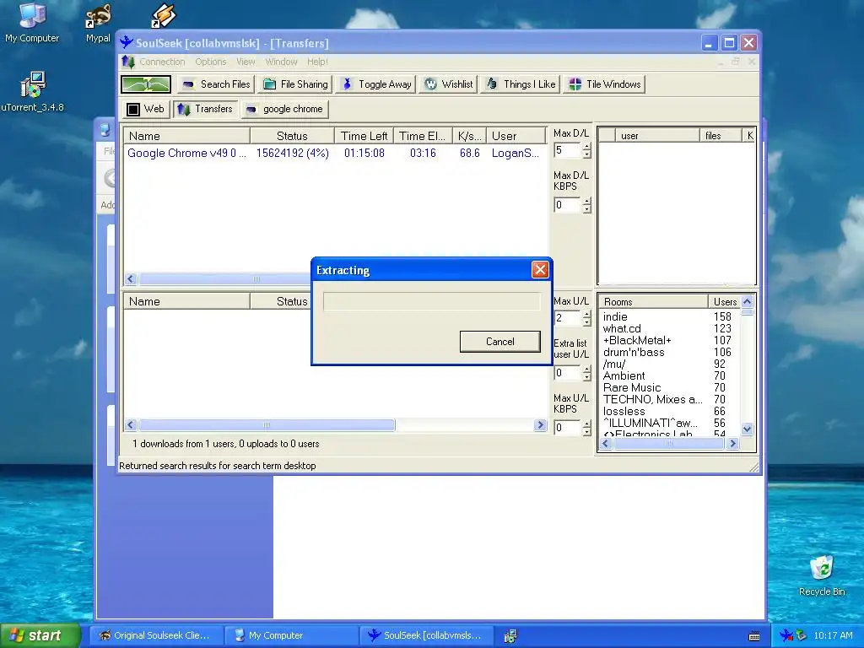Open the uTorrent_3.4.8 installer icon
Viewport: 864px width, 648px height.
pyautogui.click(x=33, y=91)
